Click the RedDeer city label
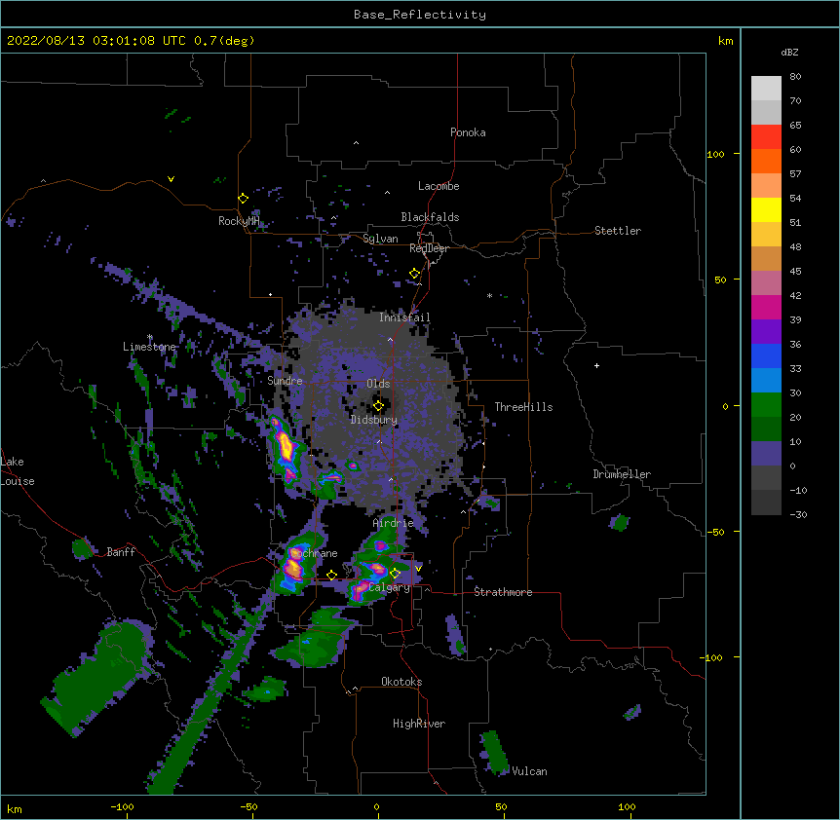 coord(429,248)
